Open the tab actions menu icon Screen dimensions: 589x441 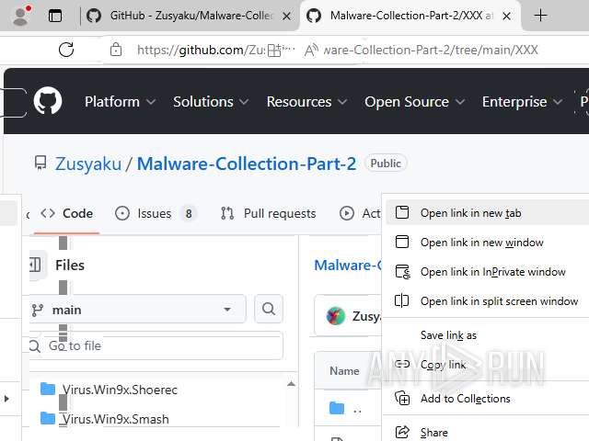tap(55, 16)
